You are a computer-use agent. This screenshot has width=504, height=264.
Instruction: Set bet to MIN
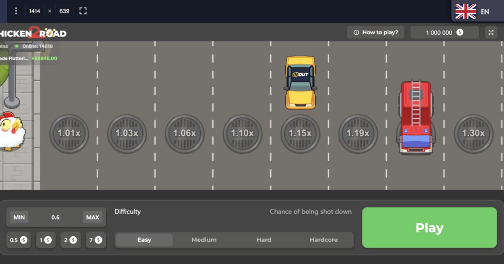pos(19,217)
